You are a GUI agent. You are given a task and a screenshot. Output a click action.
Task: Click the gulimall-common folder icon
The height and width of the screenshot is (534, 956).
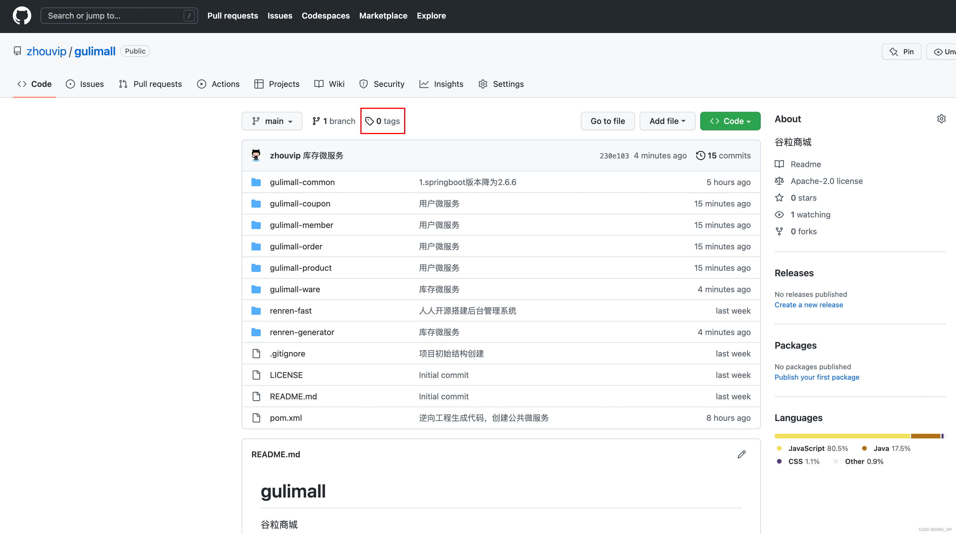coord(256,182)
